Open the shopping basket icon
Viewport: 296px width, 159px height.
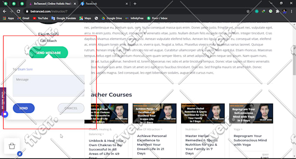(12, 146)
